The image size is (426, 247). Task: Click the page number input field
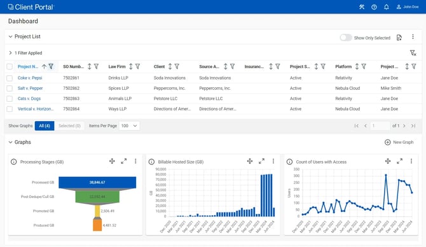380,125
